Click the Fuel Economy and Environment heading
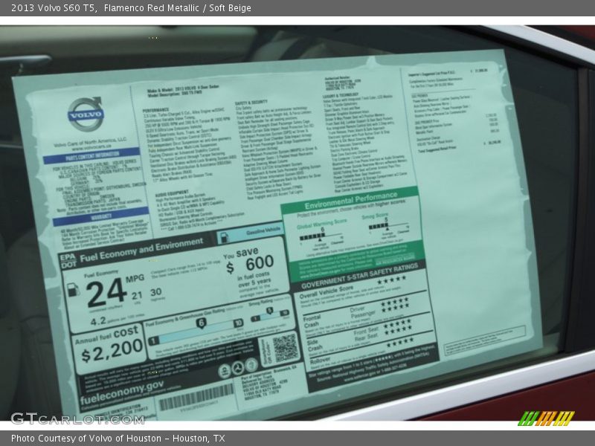Image resolution: width=595 pixels, height=446 pixels. pyautogui.click(x=141, y=249)
